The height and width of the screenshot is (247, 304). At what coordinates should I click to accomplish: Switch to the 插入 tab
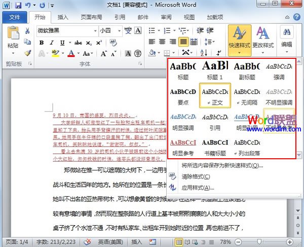63,17
